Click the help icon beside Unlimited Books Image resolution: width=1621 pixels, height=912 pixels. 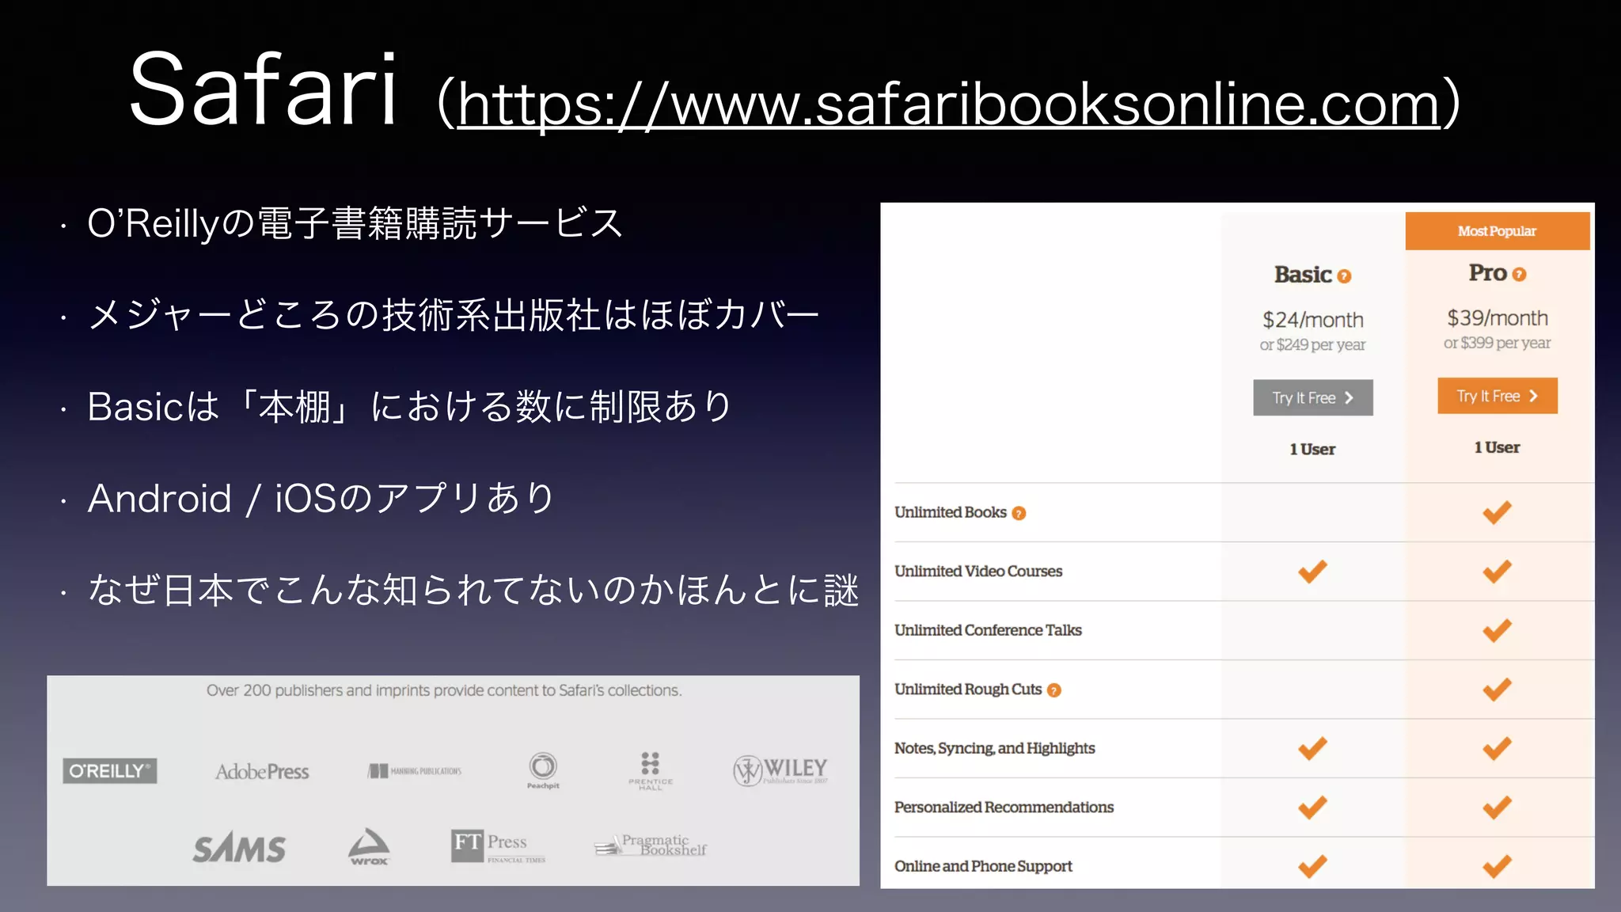[1019, 513]
